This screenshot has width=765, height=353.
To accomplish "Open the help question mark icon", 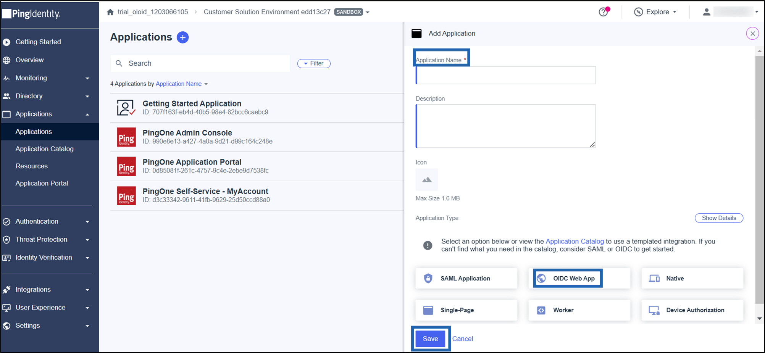I will tap(603, 12).
